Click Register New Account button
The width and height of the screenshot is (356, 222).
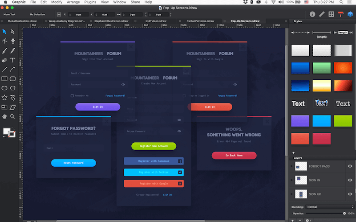[x=154, y=146]
